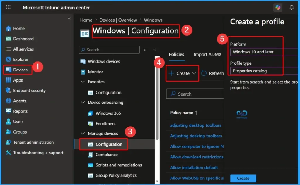
Task: Open the Create policy dropdown
Action: pos(183,73)
